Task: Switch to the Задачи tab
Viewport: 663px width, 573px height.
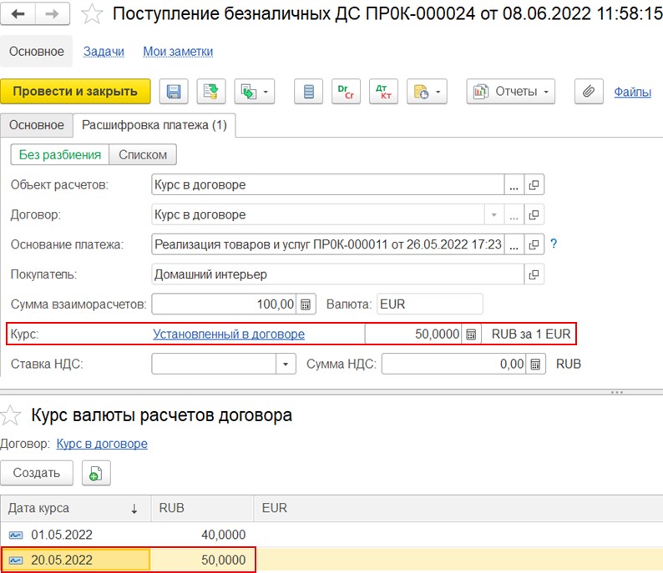Action: [104, 52]
